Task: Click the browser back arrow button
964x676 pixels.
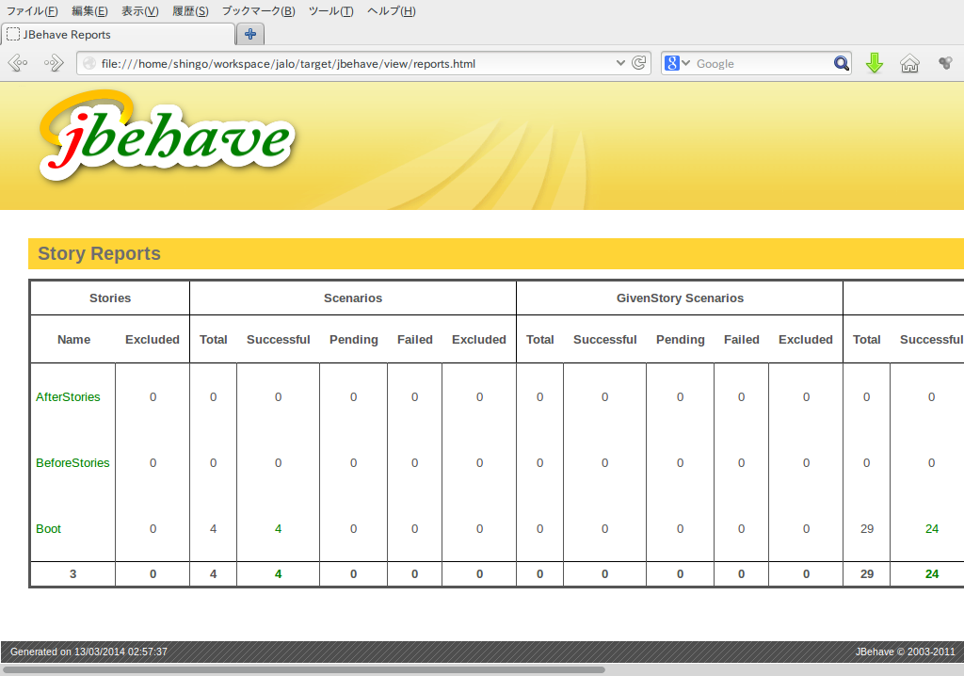Action: point(17,64)
